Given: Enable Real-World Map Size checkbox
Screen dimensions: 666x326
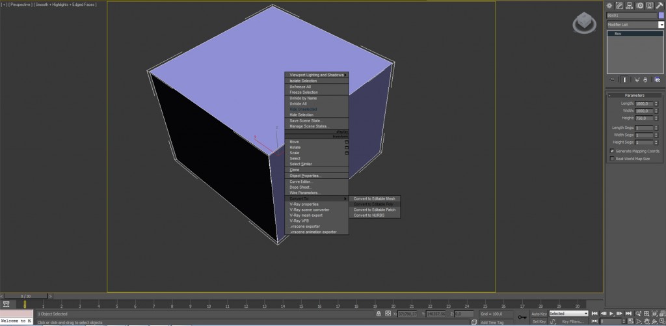Looking at the screenshot, I should click(612, 159).
